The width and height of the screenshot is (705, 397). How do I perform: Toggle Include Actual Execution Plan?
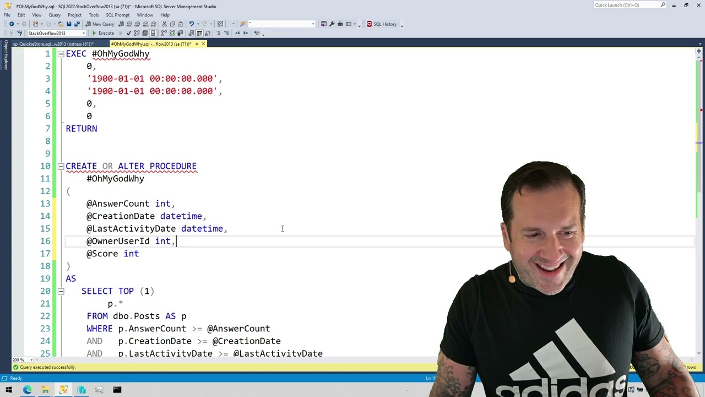tap(164, 33)
